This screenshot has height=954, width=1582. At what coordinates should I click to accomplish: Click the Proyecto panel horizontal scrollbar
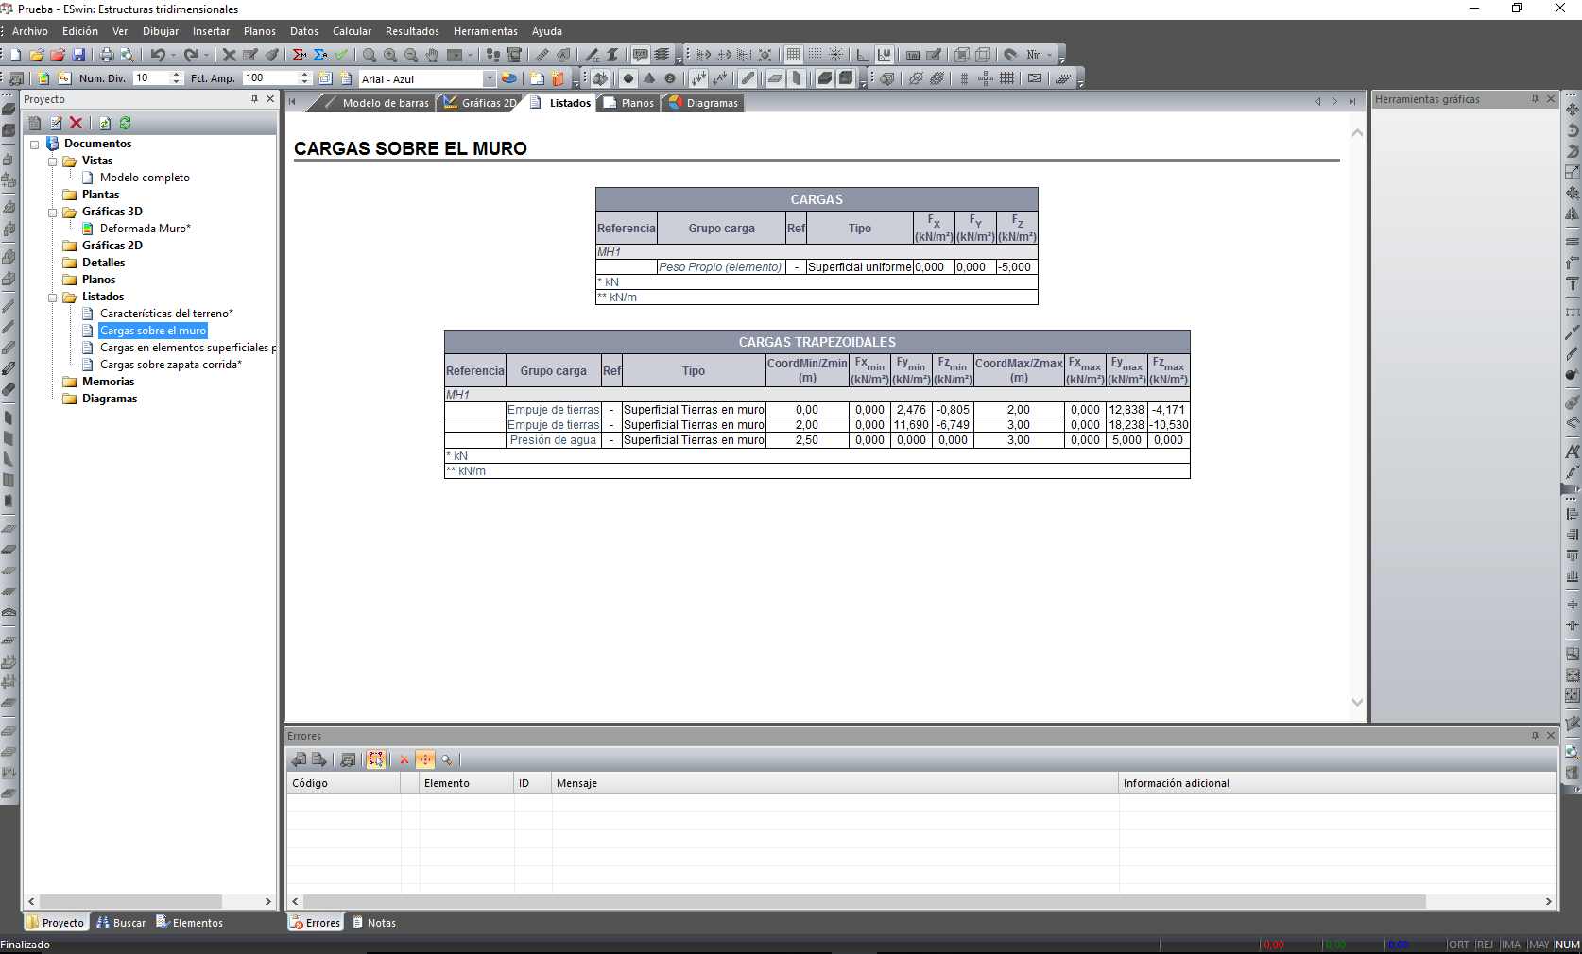[130, 902]
